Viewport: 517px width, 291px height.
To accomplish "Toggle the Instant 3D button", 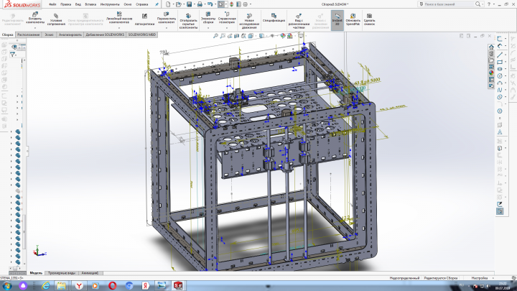I will 337,20.
